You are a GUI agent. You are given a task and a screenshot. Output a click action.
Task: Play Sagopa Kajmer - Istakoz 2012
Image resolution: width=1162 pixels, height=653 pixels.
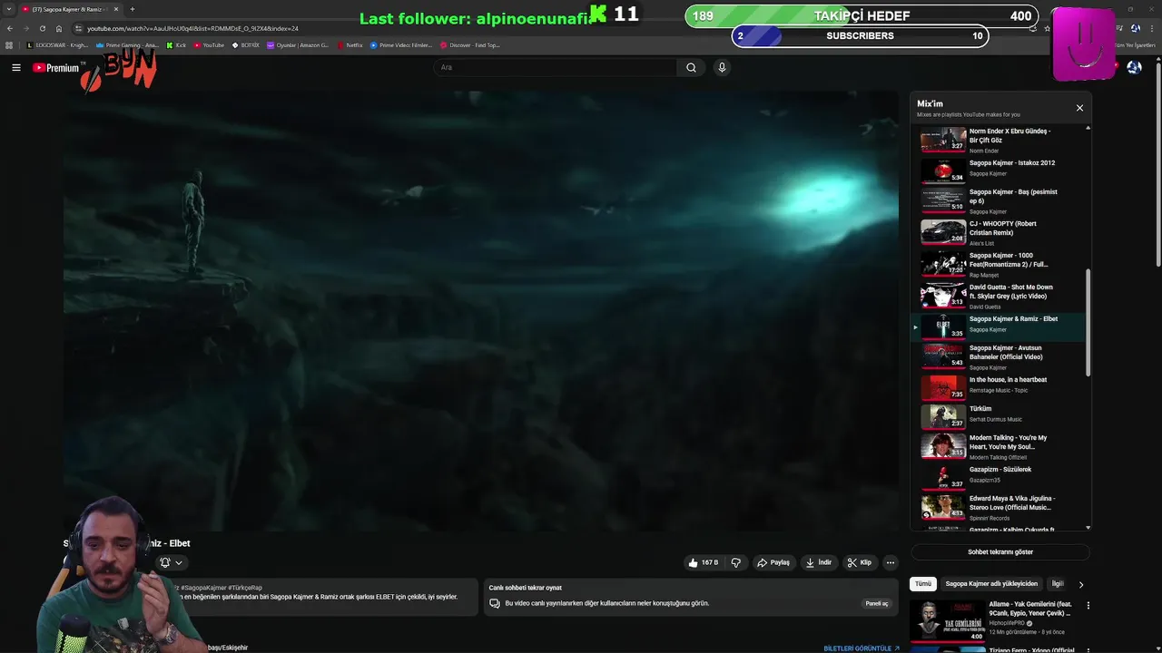[x=998, y=169]
